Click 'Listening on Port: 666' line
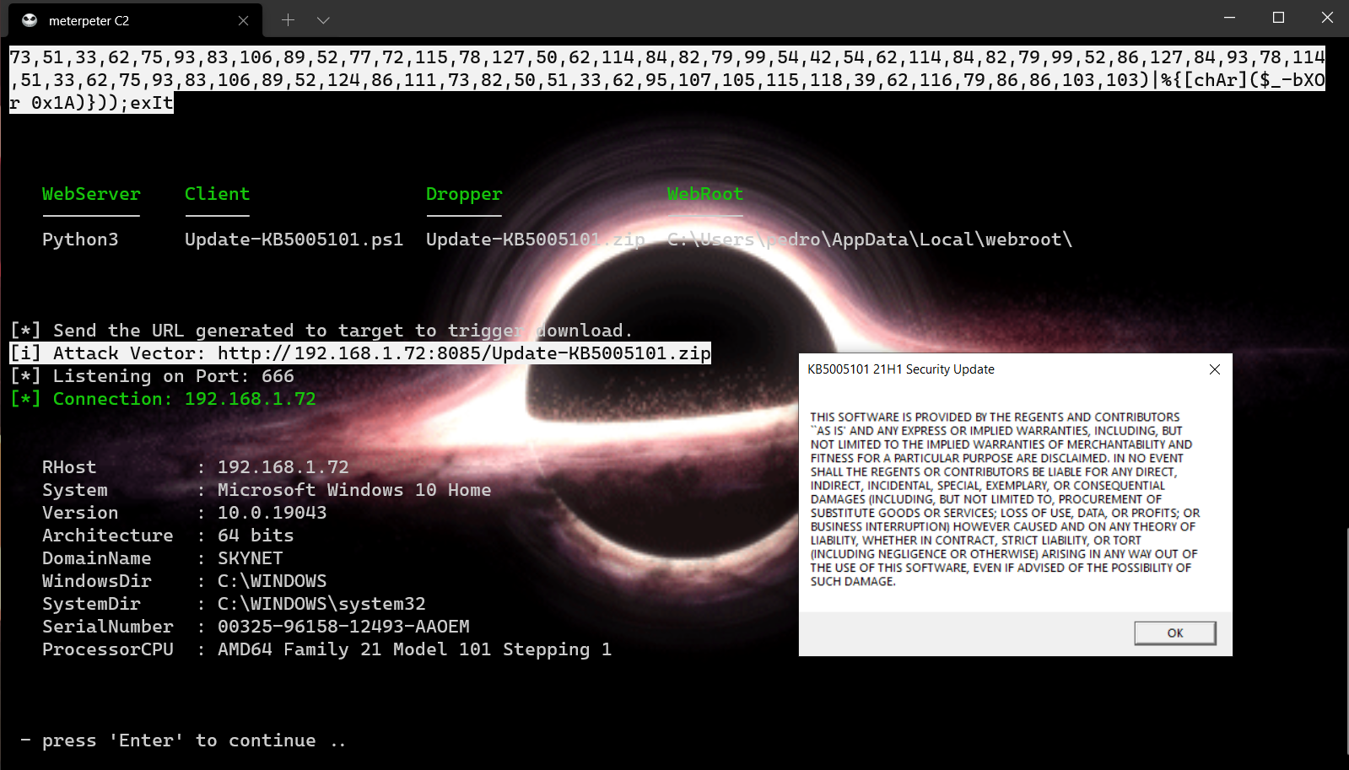The width and height of the screenshot is (1349, 770). (x=152, y=376)
